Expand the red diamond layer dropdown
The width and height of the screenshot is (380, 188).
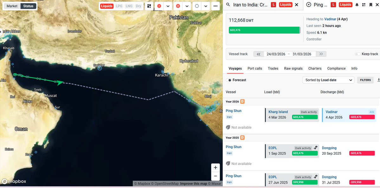tap(187, 6)
